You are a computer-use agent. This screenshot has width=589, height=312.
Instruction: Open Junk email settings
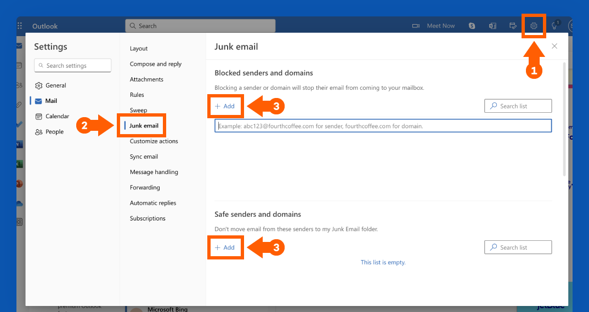(x=144, y=126)
